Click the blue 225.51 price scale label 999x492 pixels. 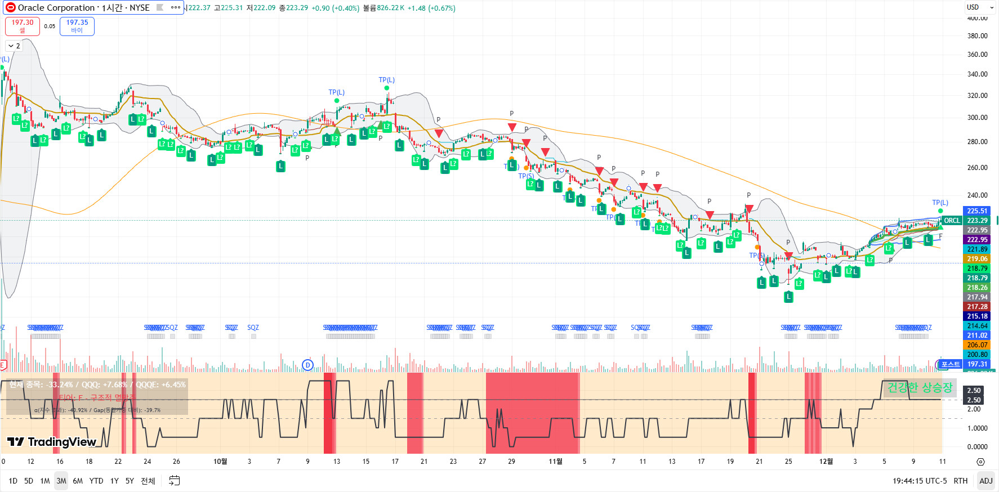click(x=977, y=211)
